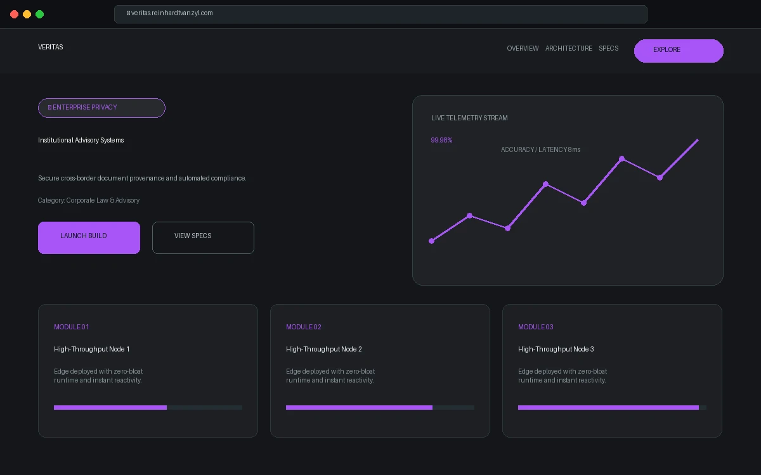The image size is (761, 475).
Task: Click the first data point on telemetry chart
Action: [x=432, y=241]
